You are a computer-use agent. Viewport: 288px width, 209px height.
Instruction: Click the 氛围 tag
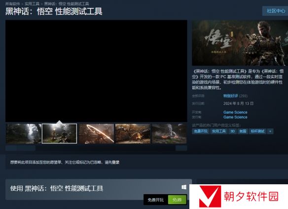tap(243, 131)
